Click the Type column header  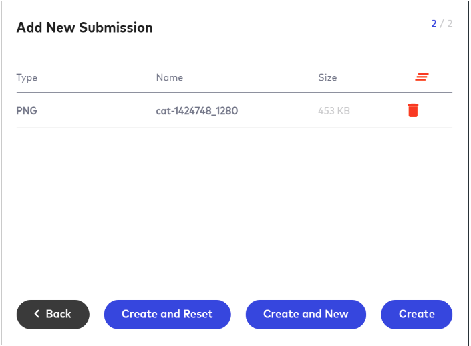[x=27, y=77]
